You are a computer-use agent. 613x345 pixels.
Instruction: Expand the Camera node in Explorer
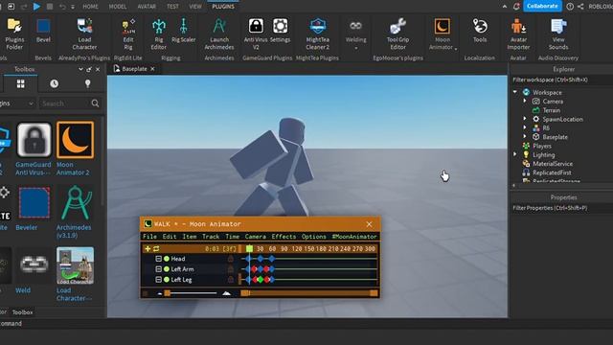click(x=525, y=101)
